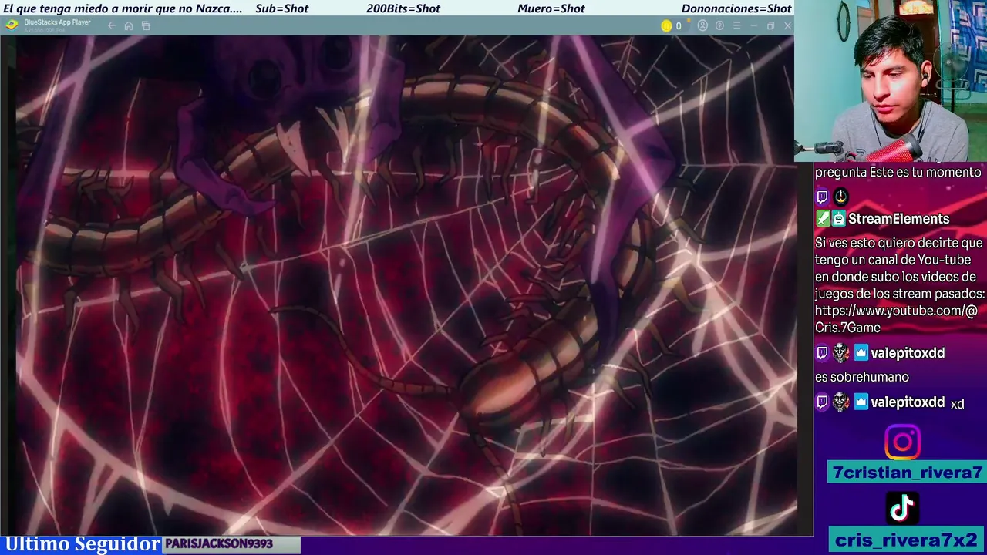Click the 'Sub=Shot' ticker text
This screenshot has width=987, height=555.
281,8
